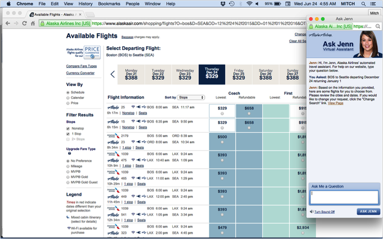Open the Chrome File menu
The height and width of the screenshot is (239, 383).
click(x=42, y=4)
